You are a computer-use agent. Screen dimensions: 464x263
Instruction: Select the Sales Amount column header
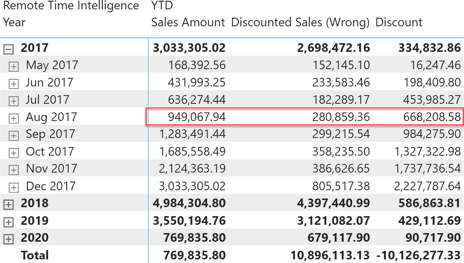tap(188, 22)
